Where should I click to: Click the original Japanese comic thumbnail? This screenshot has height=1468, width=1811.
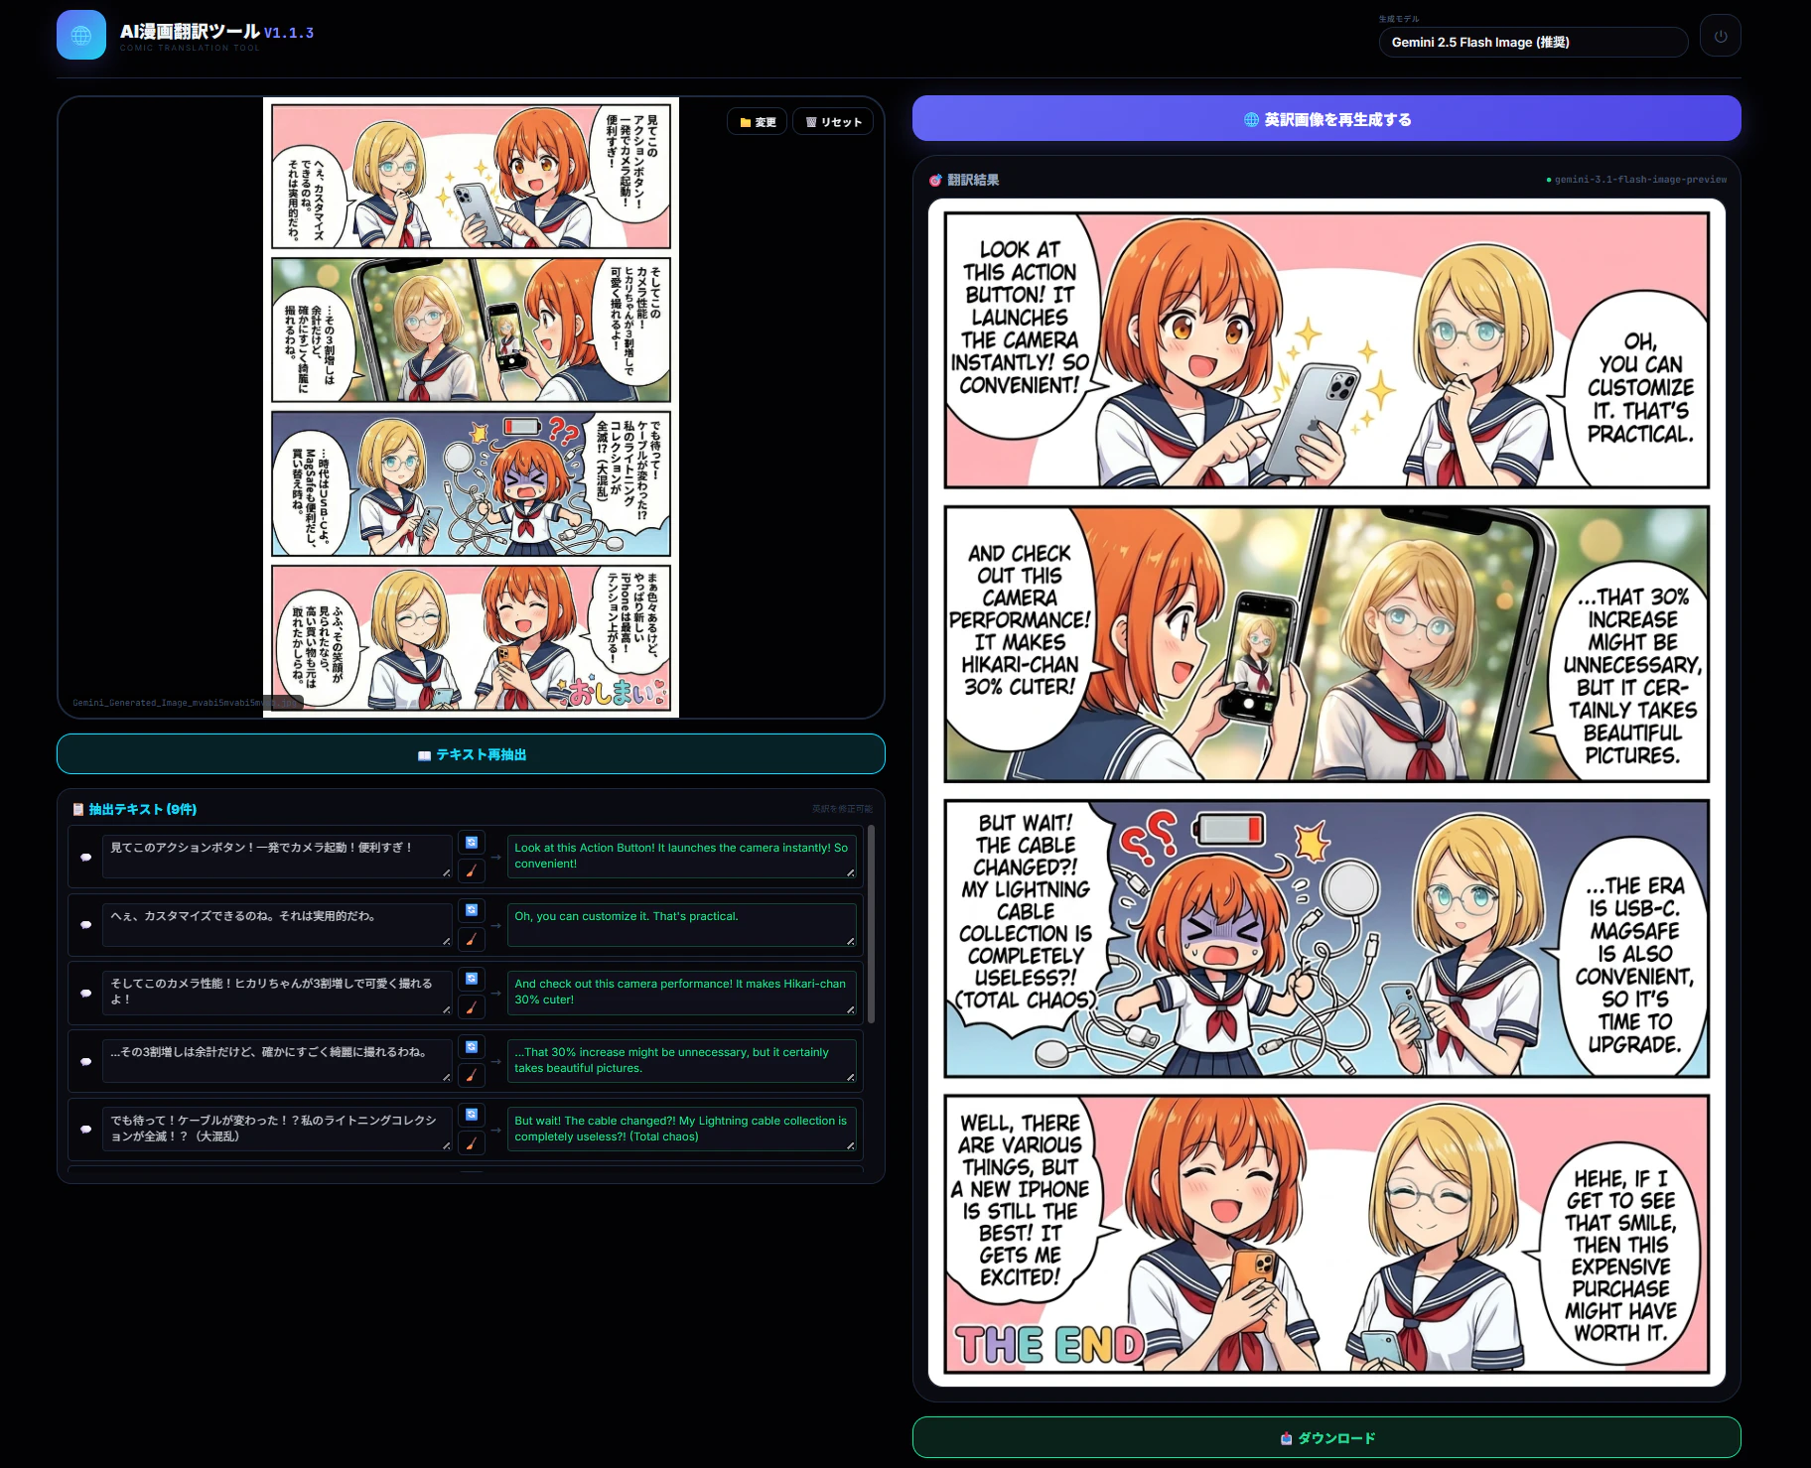(471, 407)
